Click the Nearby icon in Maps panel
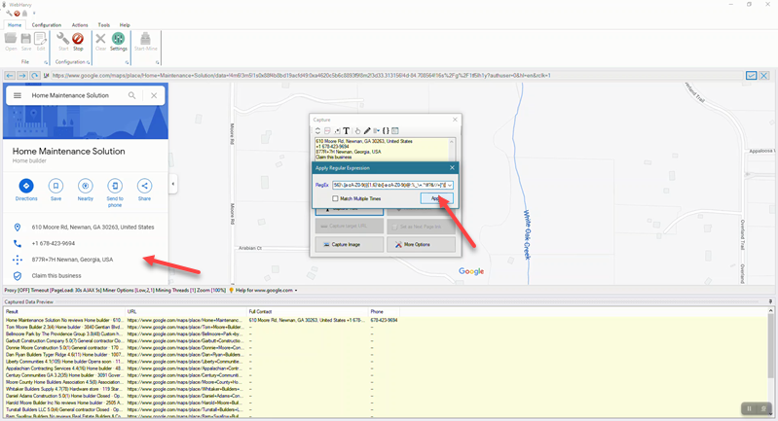The image size is (778, 421). click(x=86, y=186)
